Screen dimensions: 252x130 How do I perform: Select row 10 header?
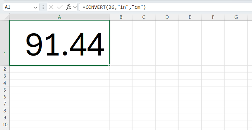pyautogui.click(x=5, y=124)
